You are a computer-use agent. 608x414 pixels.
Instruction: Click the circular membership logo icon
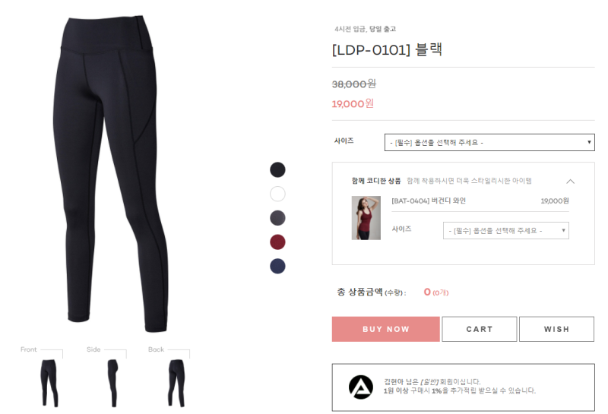pos(360,387)
